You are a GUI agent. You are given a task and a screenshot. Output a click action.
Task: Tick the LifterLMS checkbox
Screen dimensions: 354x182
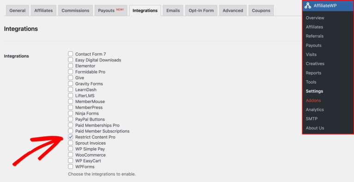pyautogui.click(x=71, y=96)
